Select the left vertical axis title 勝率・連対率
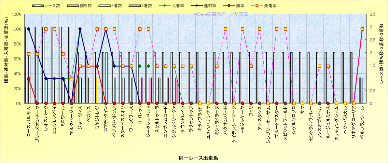Screen dimensions: 388x163 pyautogui.click(x=6, y=58)
